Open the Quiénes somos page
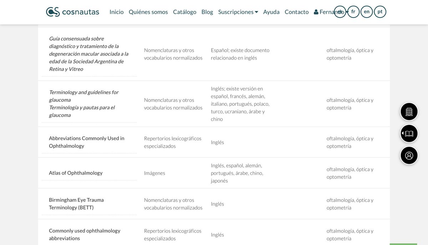428x245 pixels. 148,12
